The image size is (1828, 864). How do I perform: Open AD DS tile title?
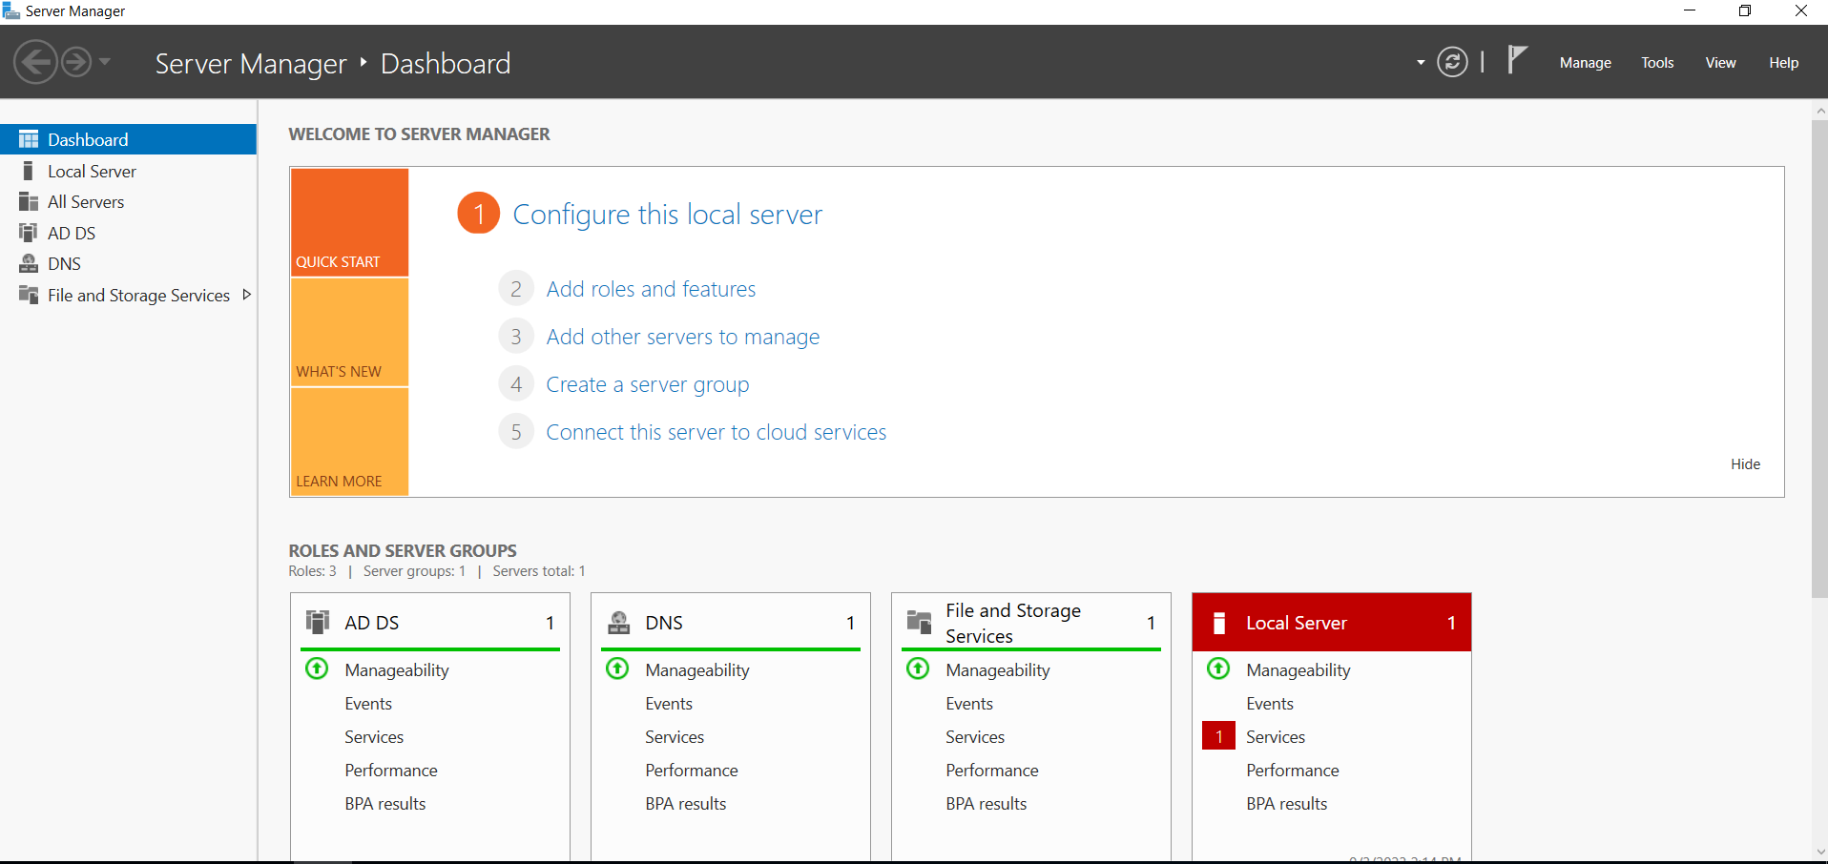pyautogui.click(x=371, y=623)
